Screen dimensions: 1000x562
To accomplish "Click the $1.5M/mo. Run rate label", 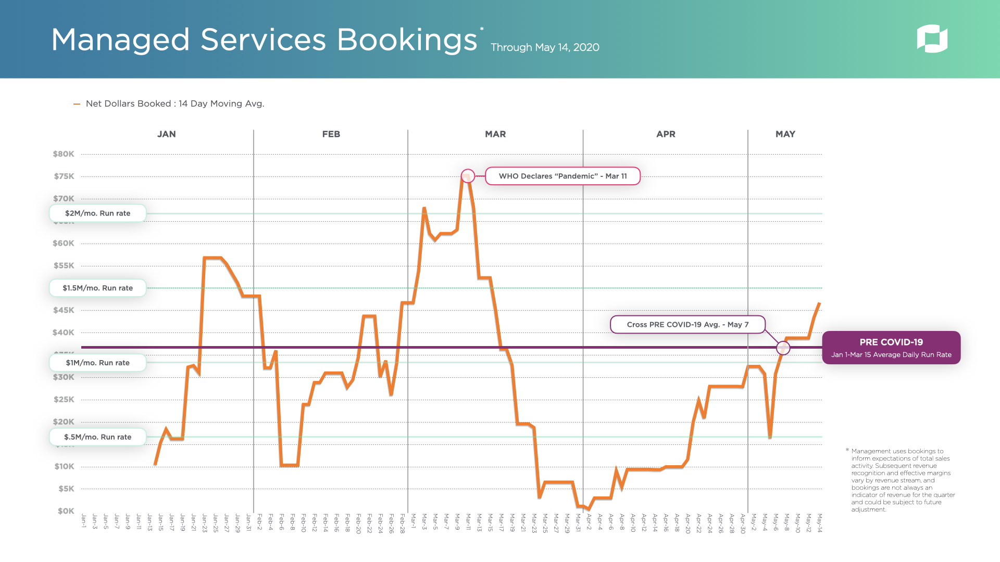I will click(x=97, y=288).
